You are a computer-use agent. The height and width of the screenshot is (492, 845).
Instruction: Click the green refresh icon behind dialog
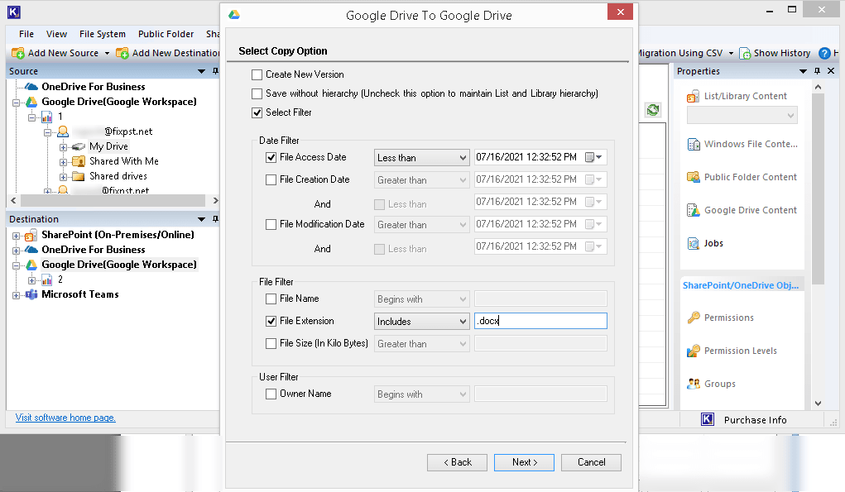(653, 110)
